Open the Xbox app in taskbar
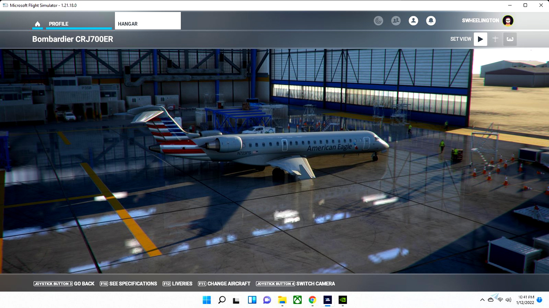Viewport: 549px width, 308px height. click(x=298, y=300)
